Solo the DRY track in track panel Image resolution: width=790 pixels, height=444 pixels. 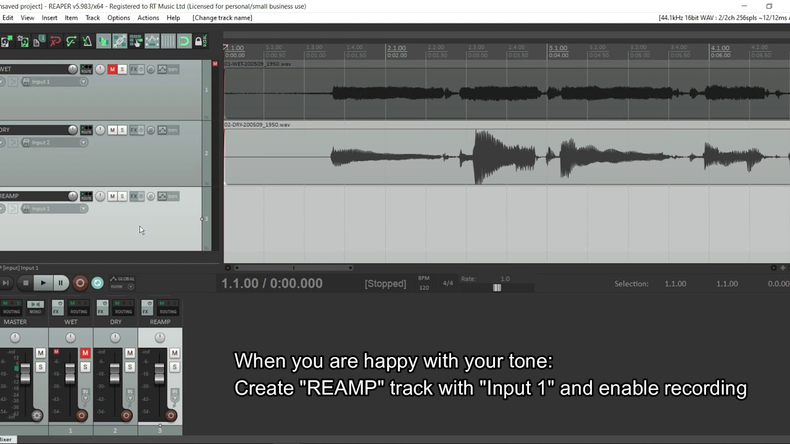(122, 130)
